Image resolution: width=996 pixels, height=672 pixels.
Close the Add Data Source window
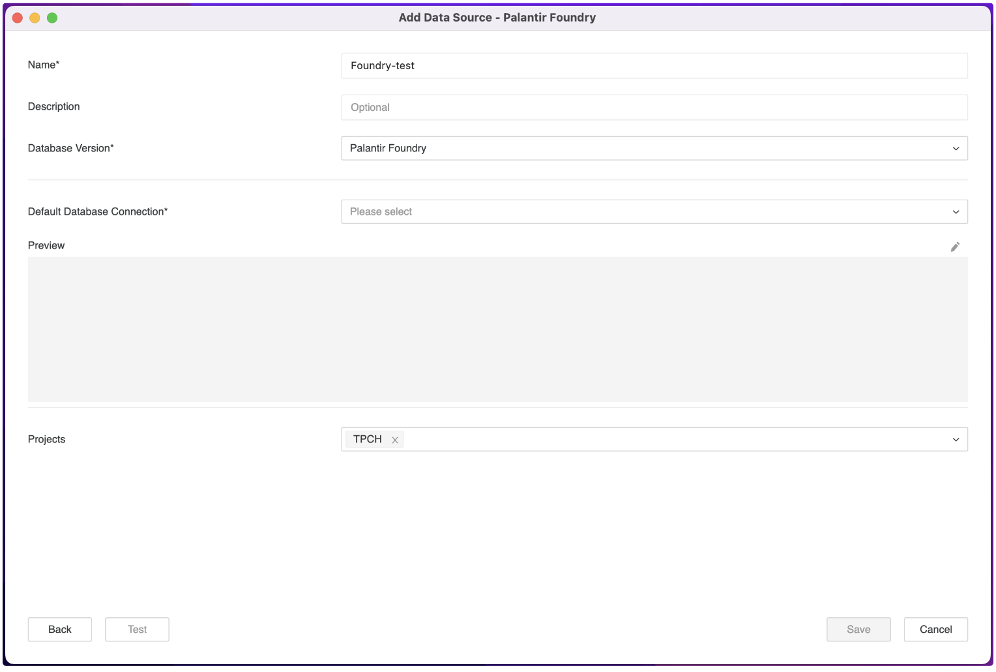17,18
